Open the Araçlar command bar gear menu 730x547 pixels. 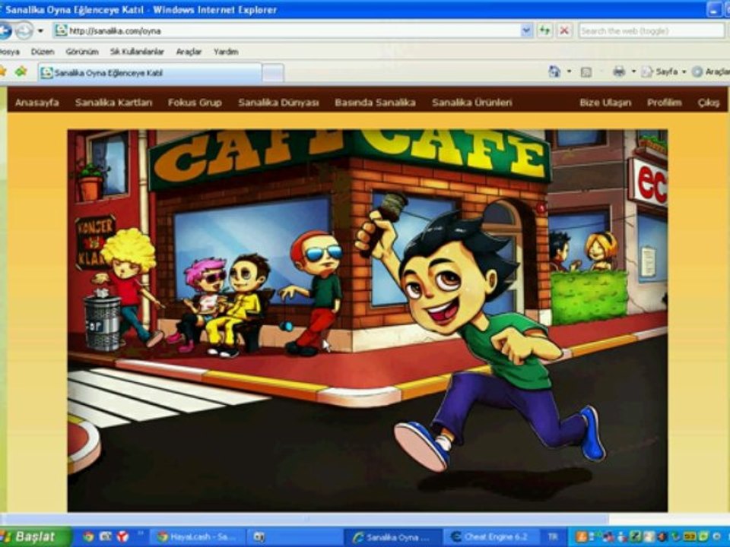tap(710, 71)
